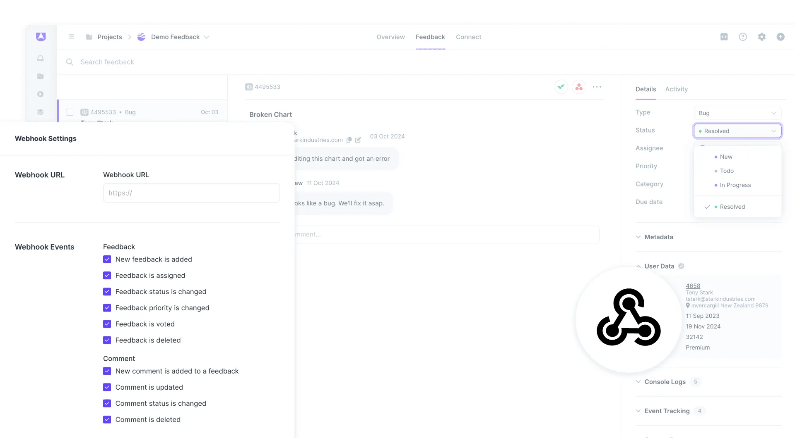Open the Overview tab
This screenshot has width=795, height=438.
[390, 37]
